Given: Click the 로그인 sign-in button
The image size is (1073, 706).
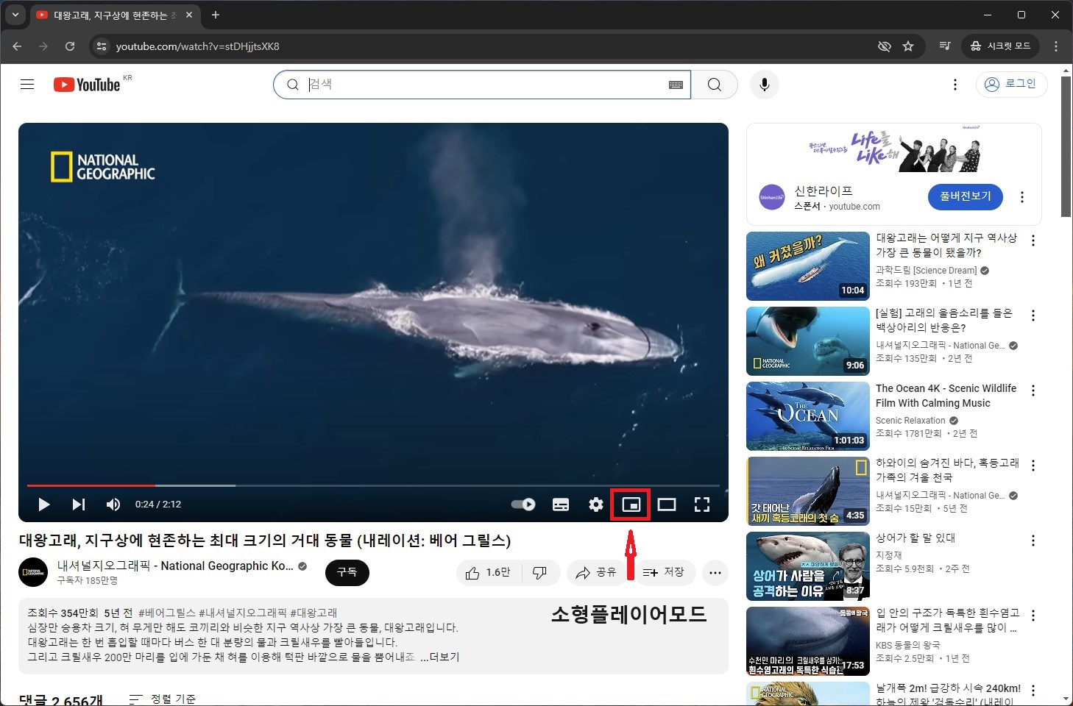Looking at the screenshot, I should tap(1010, 84).
